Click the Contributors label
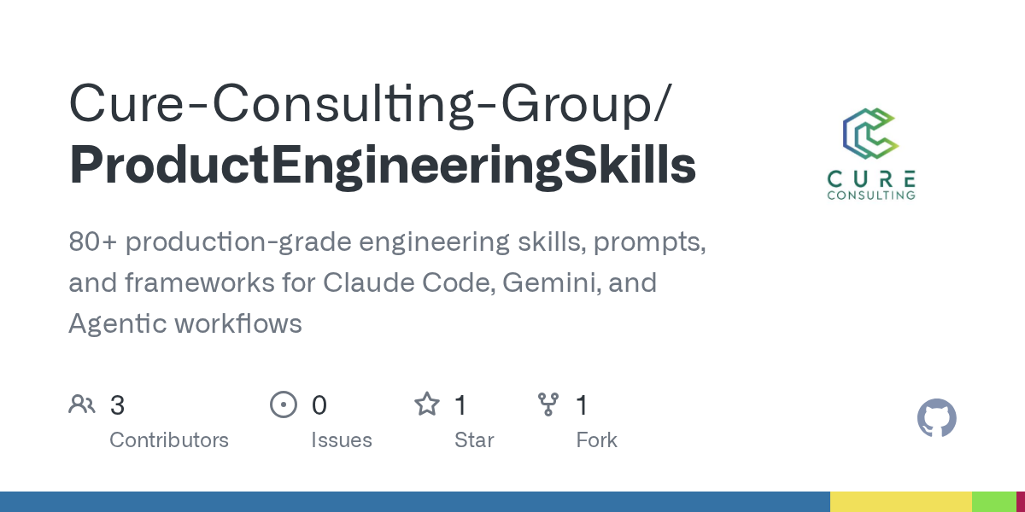1025x512 pixels. click(x=169, y=440)
